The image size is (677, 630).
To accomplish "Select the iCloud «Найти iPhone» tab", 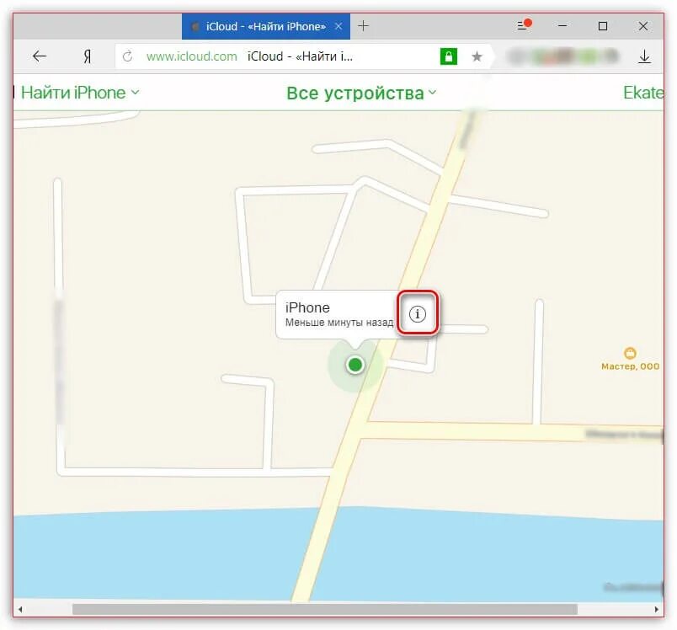I will 266,26.
